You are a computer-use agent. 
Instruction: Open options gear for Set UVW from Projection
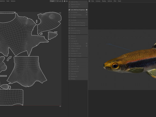click(x=86, y=10)
